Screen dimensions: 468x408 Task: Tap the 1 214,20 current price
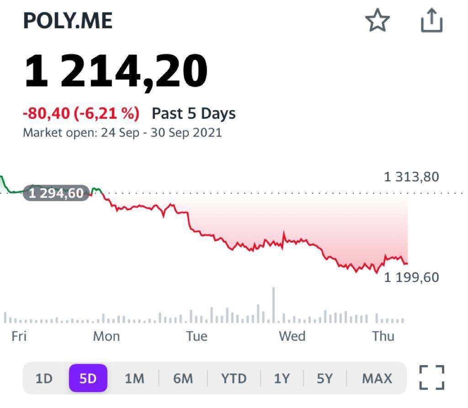[116, 72]
